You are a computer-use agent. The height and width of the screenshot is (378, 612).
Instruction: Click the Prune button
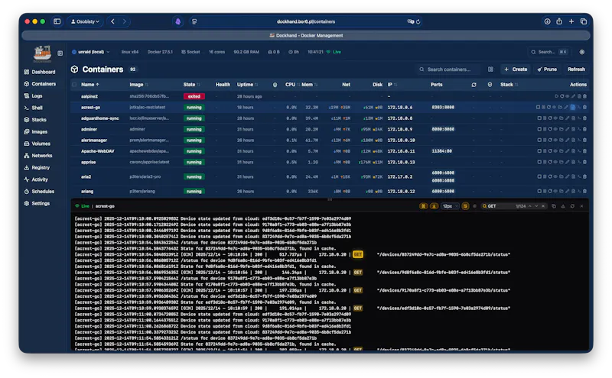click(x=547, y=69)
